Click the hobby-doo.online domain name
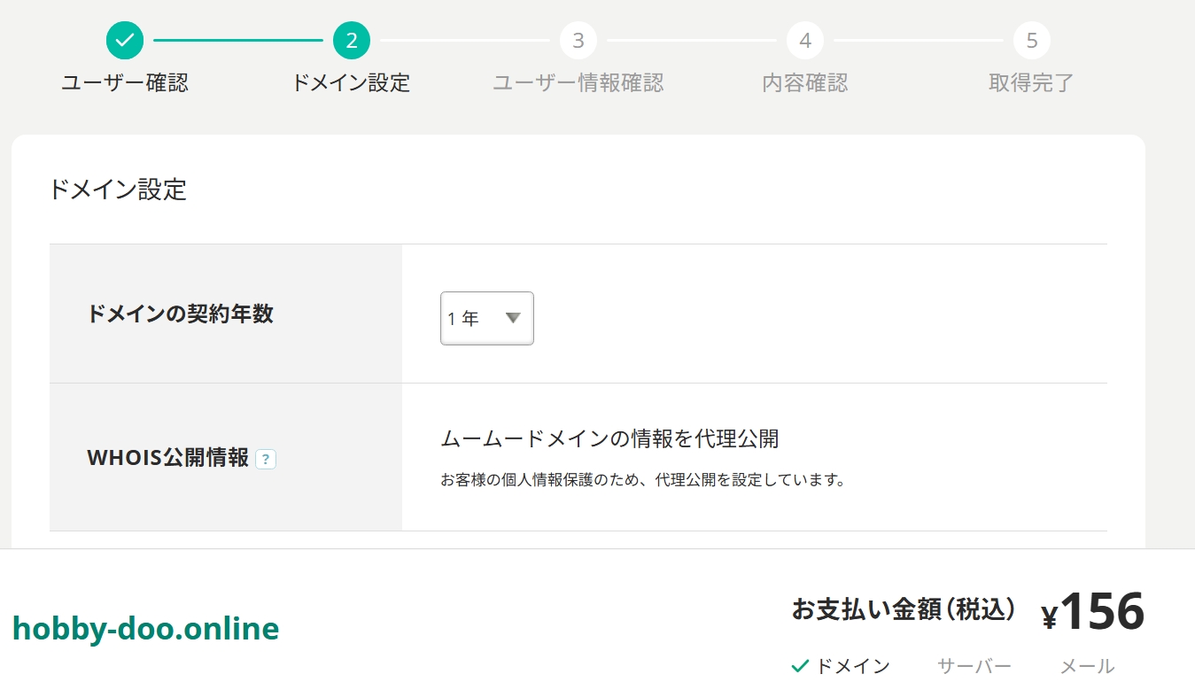Image resolution: width=1195 pixels, height=682 pixels. pos(146,628)
